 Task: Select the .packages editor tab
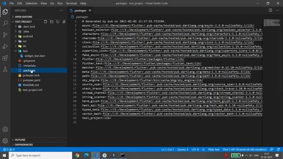(80, 11)
